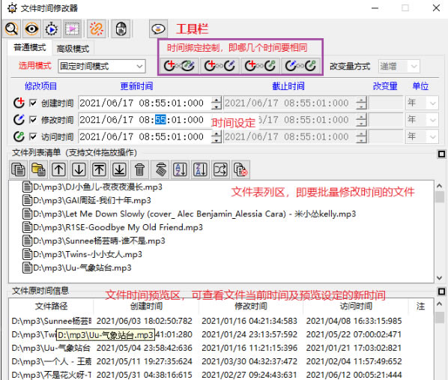Click access time 2021/06/12 00:05:21:444
The image size is (448, 380).
[x=354, y=375]
